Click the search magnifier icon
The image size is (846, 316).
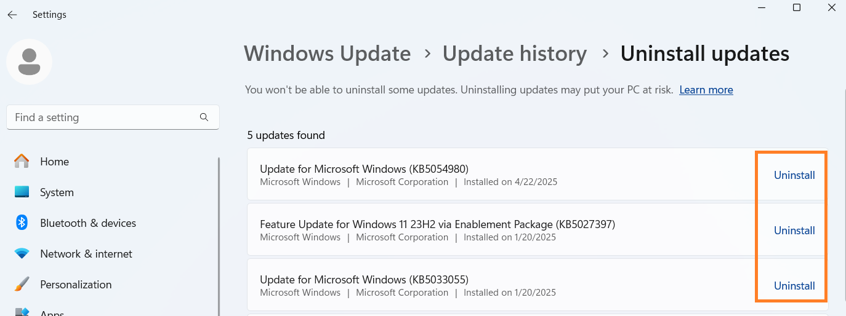pos(204,117)
